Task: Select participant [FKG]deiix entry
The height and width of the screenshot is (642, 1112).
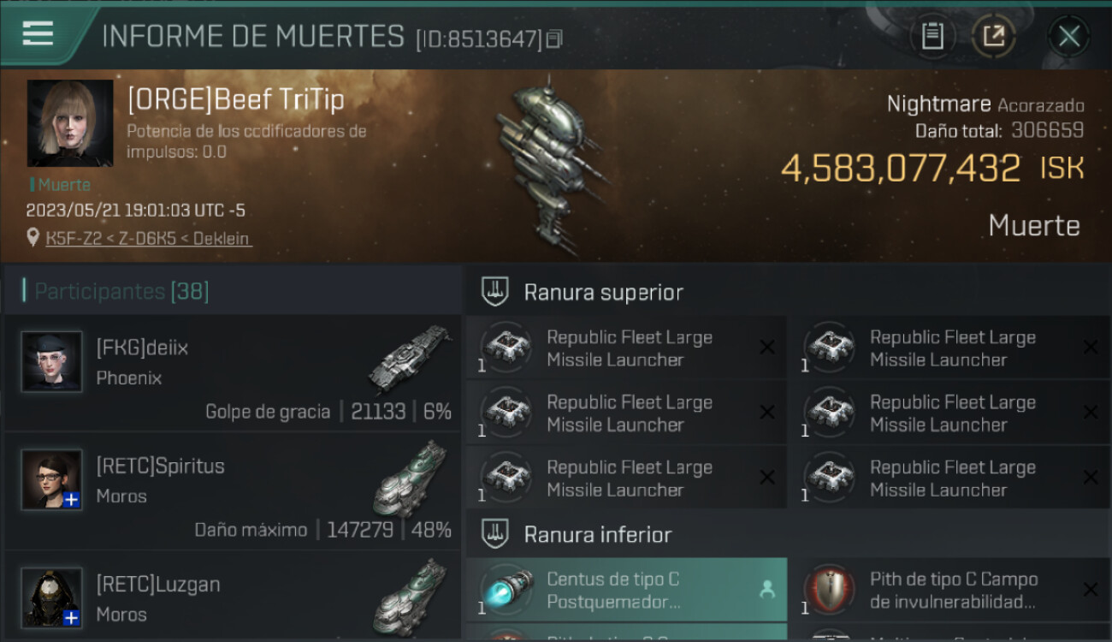Action: [x=233, y=373]
